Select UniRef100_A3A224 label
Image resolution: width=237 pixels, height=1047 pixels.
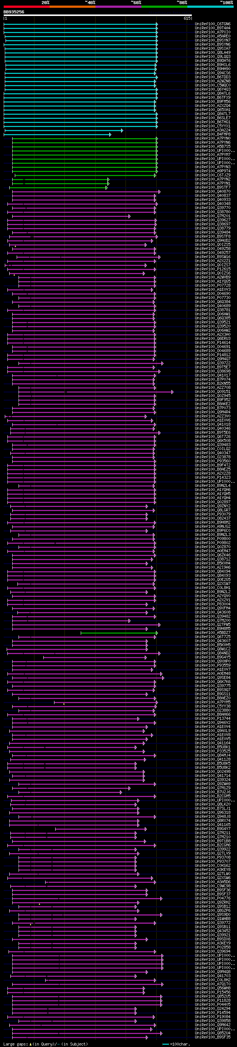click(x=213, y=130)
